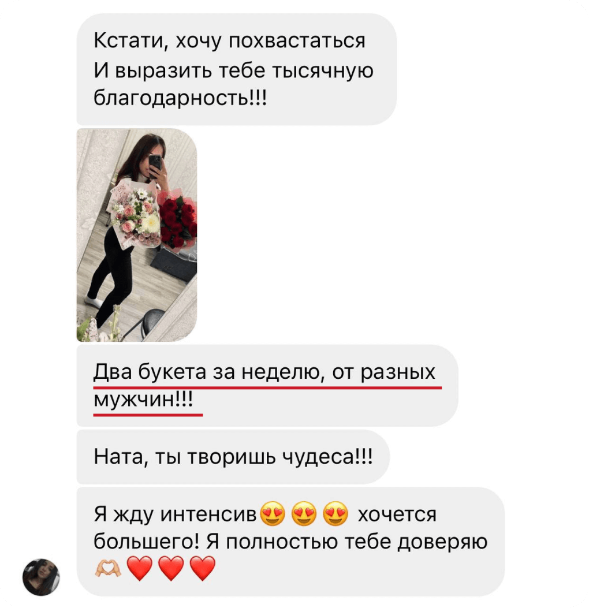Select the middle red heart emoji
This screenshot has width=589, height=608.
(x=171, y=568)
